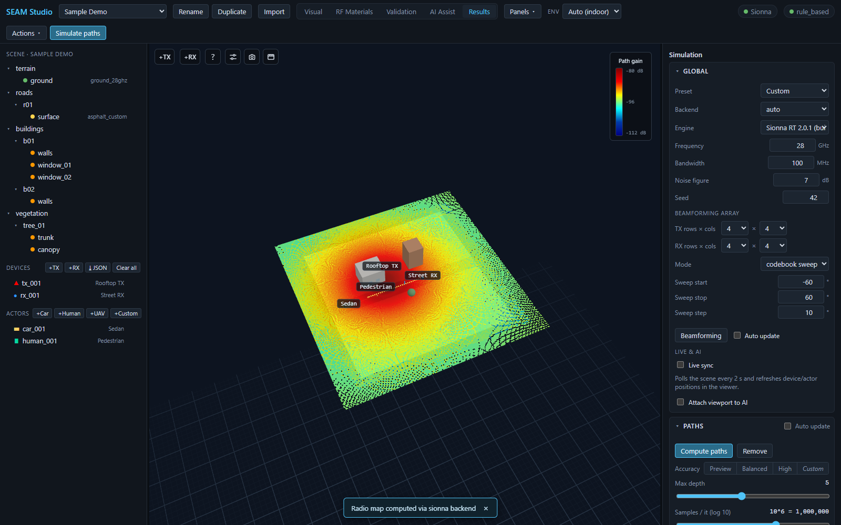Add a UAV actor

(97, 313)
